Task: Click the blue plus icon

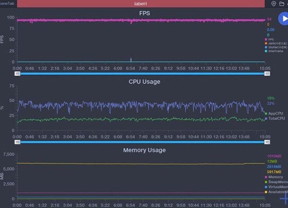Action: pyautogui.click(x=284, y=197)
